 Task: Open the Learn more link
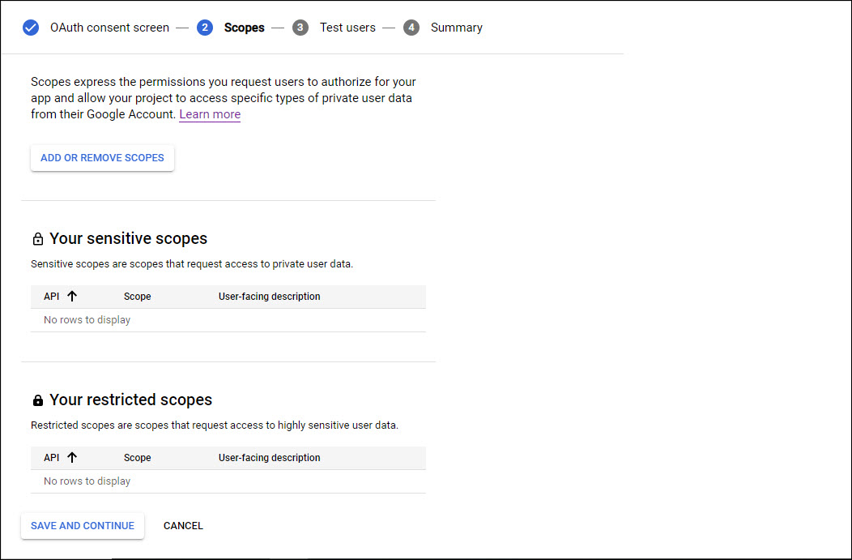pos(210,114)
